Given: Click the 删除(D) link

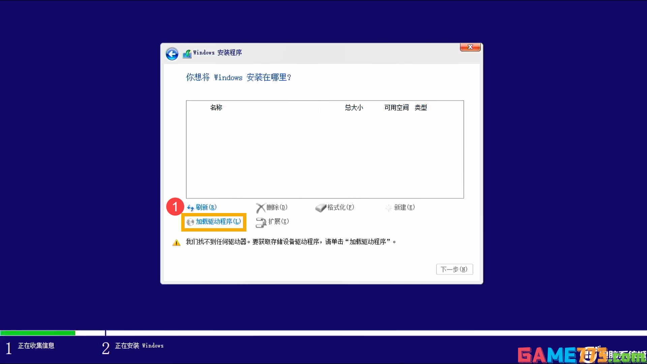Looking at the screenshot, I should coord(277,207).
